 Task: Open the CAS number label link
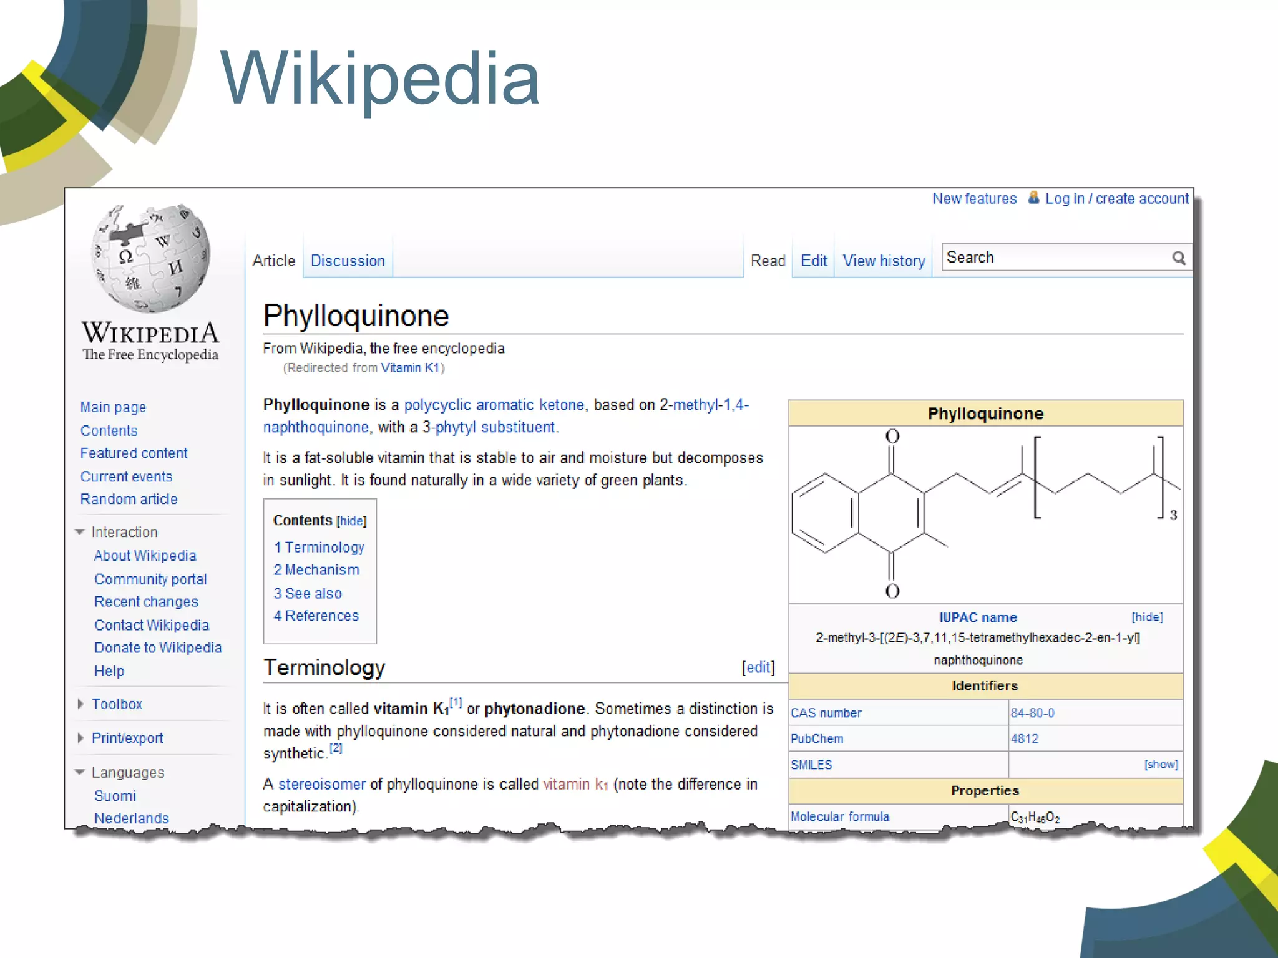click(826, 713)
